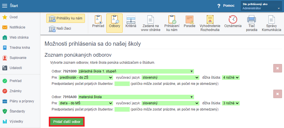Open Pre dropdown showing dieťa - do MŠ
Screen dimensions: 284x128
point(86,103)
